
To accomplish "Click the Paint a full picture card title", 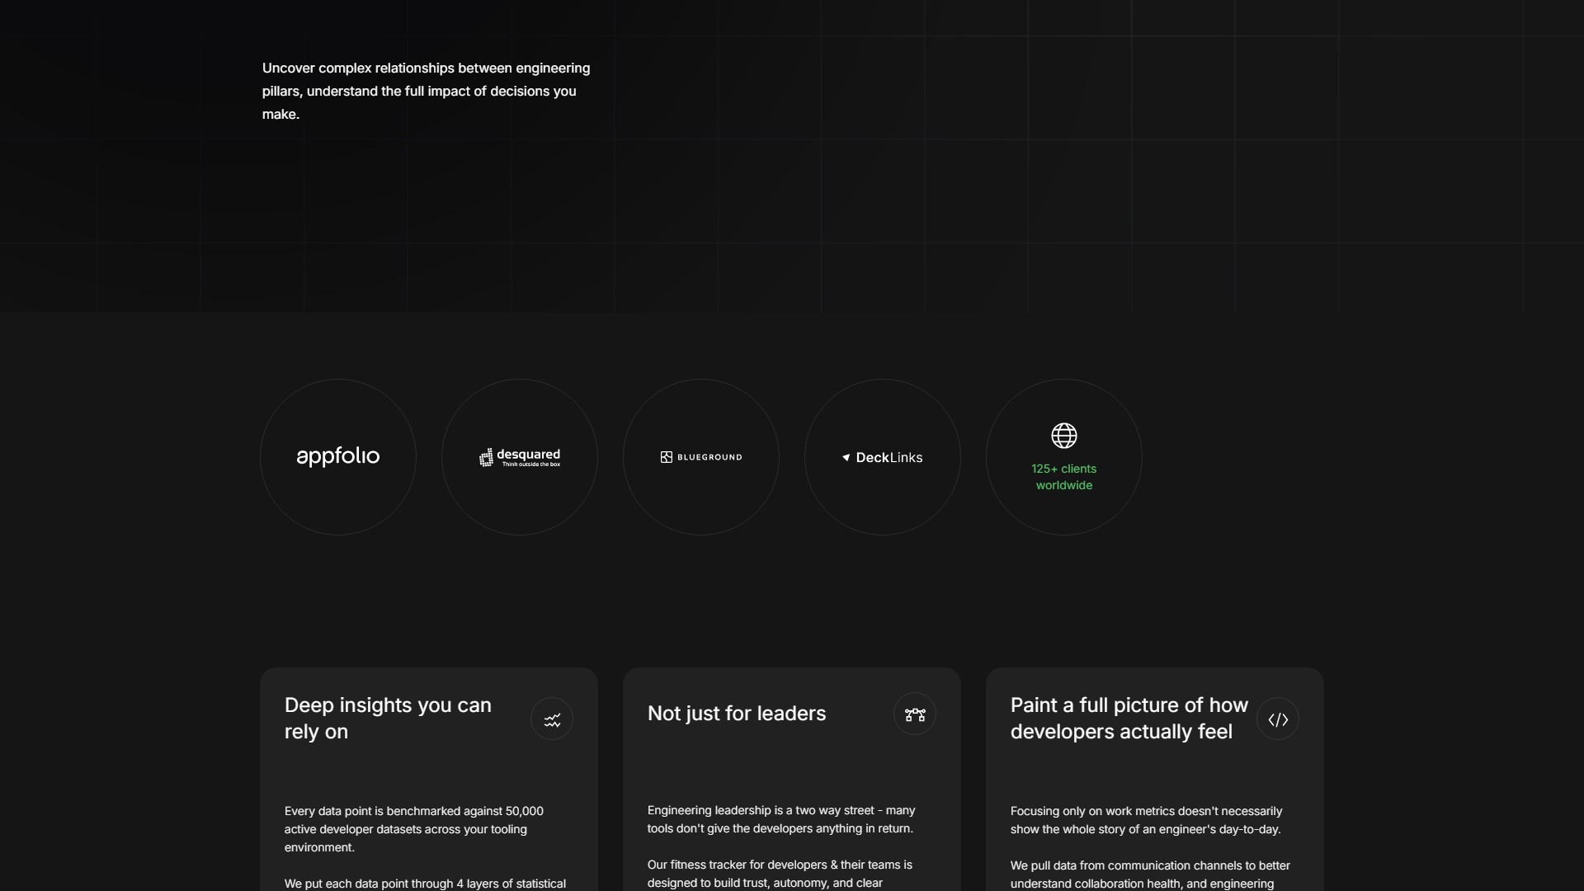I will coord(1129,718).
